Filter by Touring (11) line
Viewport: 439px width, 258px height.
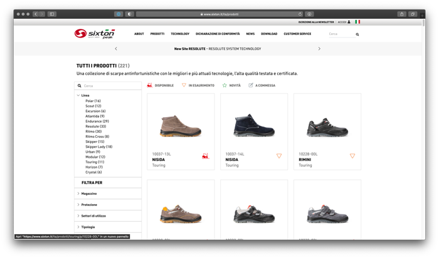[95, 162]
